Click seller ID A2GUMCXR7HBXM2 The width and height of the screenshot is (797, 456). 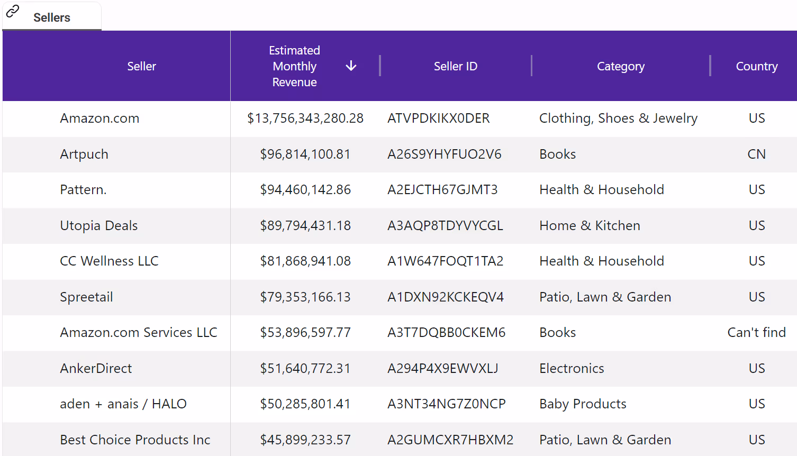pyautogui.click(x=450, y=440)
